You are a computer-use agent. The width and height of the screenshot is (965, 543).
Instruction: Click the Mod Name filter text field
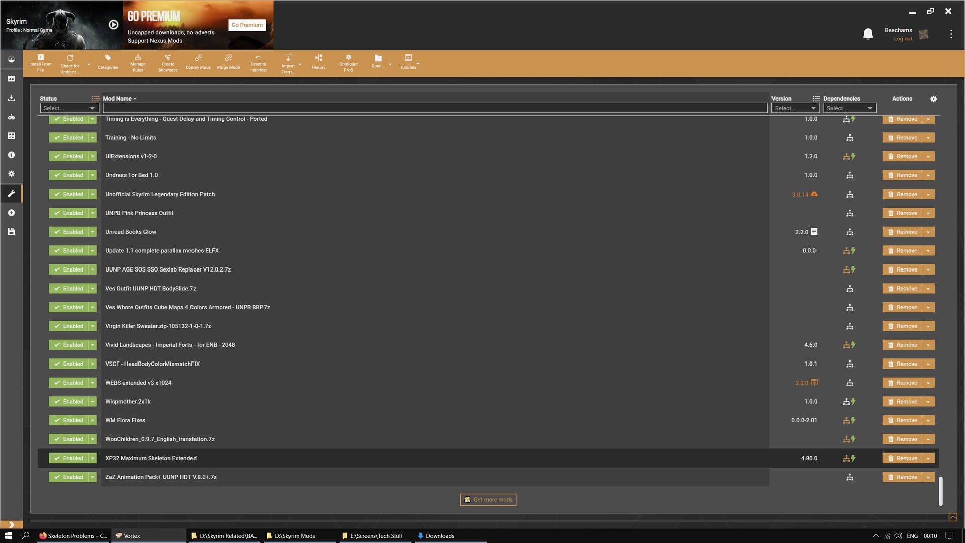pyautogui.click(x=435, y=108)
